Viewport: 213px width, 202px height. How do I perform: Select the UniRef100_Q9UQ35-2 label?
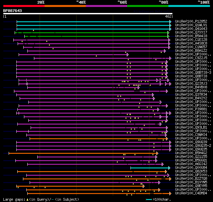coord(193,146)
